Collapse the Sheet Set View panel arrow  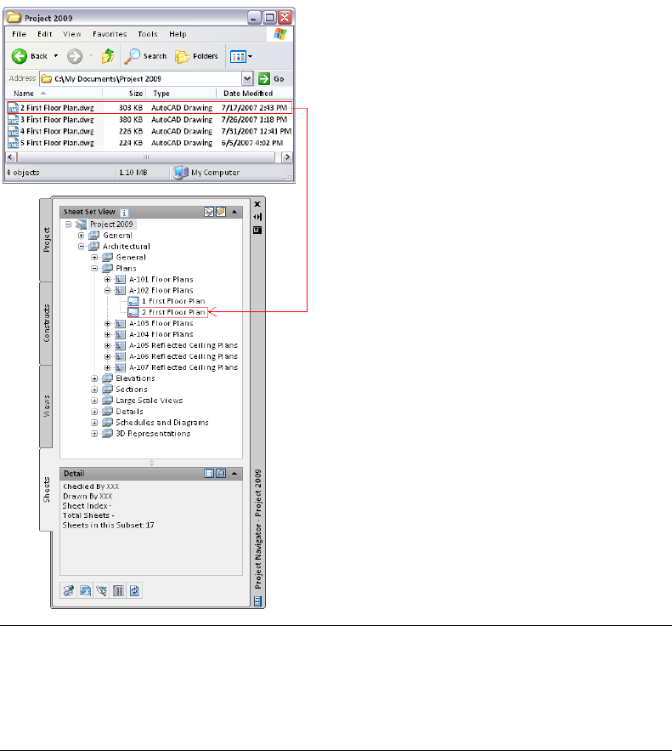pos(234,212)
